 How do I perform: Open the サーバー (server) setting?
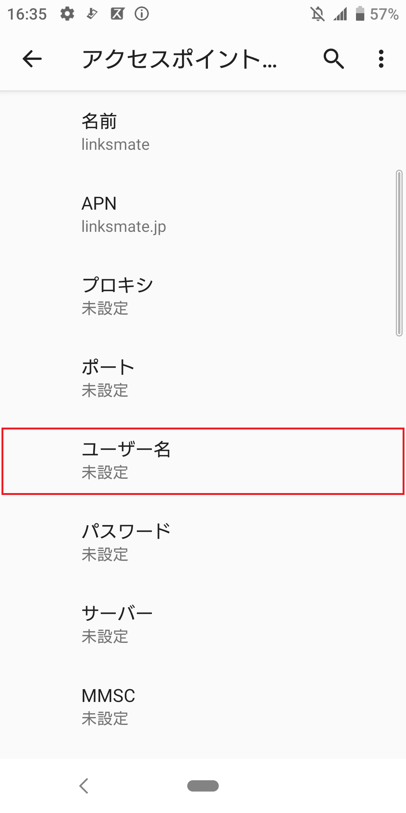coord(203,623)
